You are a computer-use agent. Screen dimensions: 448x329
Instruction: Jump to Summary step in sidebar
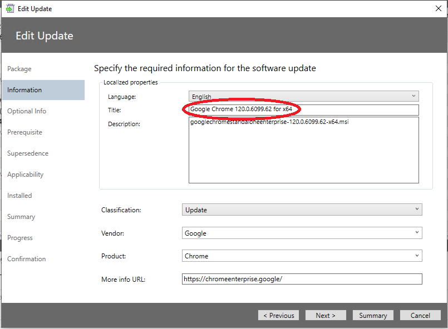click(x=21, y=217)
